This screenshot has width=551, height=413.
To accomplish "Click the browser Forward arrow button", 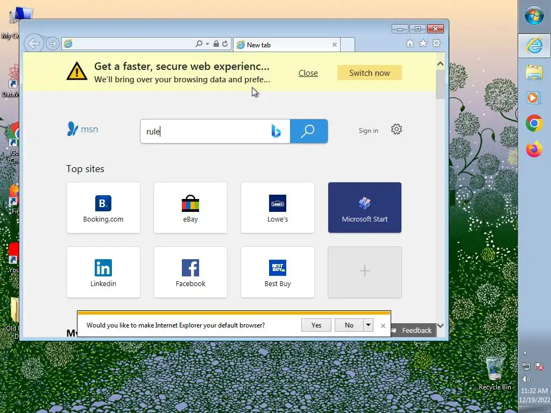I will pyautogui.click(x=53, y=44).
